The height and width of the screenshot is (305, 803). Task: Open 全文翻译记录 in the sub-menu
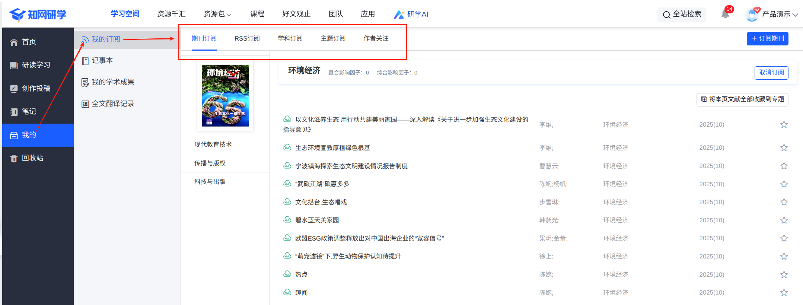[x=113, y=104]
